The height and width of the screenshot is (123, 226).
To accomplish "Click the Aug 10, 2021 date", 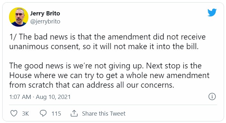I will pyautogui.click(x=53, y=97).
